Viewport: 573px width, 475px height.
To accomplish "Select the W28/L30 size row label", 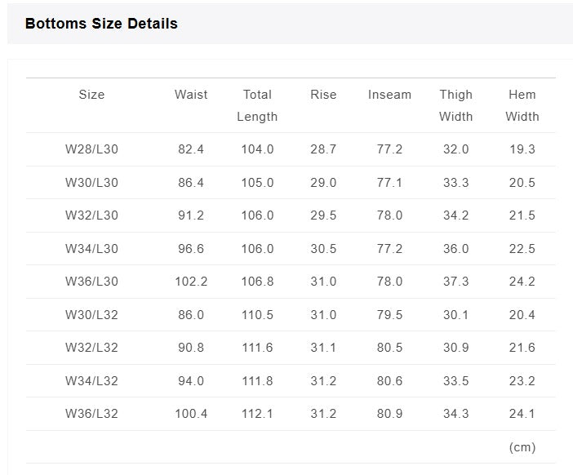I will 91,149.
